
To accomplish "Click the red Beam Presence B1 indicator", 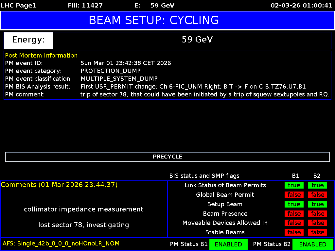I will pyautogui.click(x=294, y=213).
